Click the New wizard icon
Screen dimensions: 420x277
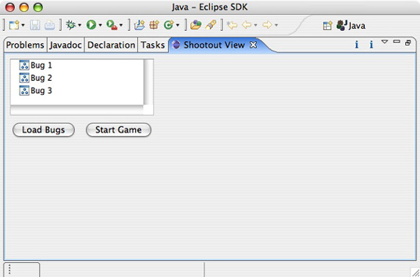pos(14,25)
